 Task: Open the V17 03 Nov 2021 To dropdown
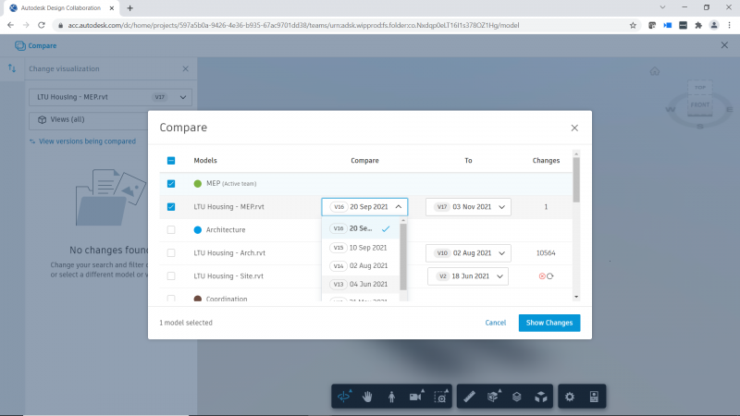click(x=468, y=207)
